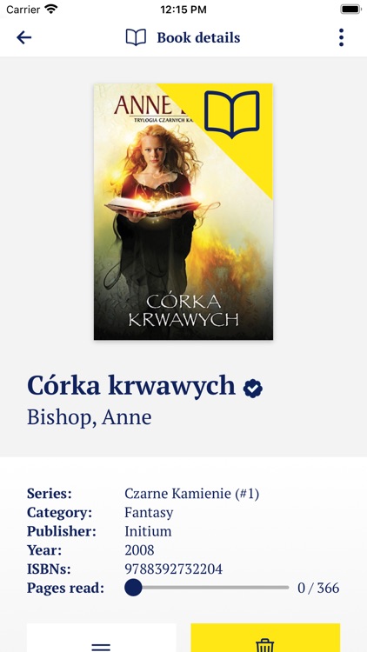
Task: Tap the open book icon in header
Action: pyautogui.click(x=136, y=37)
